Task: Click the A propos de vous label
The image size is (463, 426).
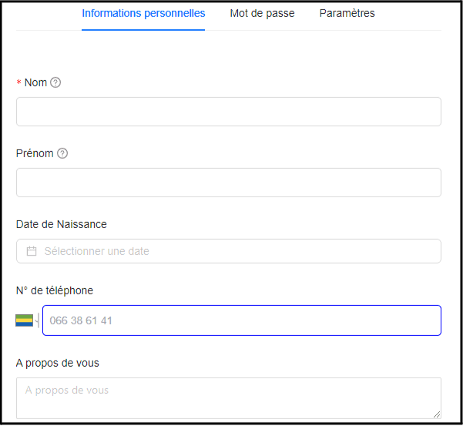Action: (58, 363)
